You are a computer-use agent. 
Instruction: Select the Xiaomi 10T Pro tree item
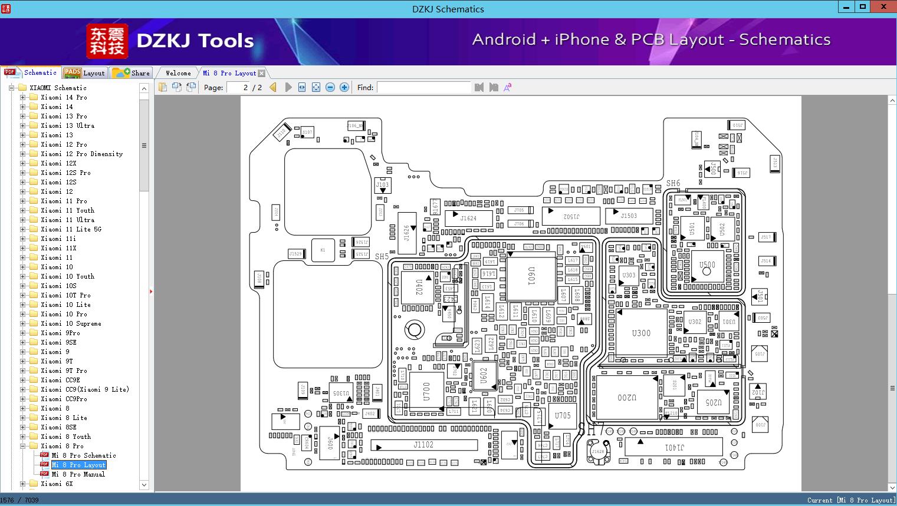[x=65, y=295]
